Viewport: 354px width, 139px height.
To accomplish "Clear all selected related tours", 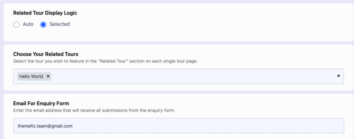I will coord(338,76).
